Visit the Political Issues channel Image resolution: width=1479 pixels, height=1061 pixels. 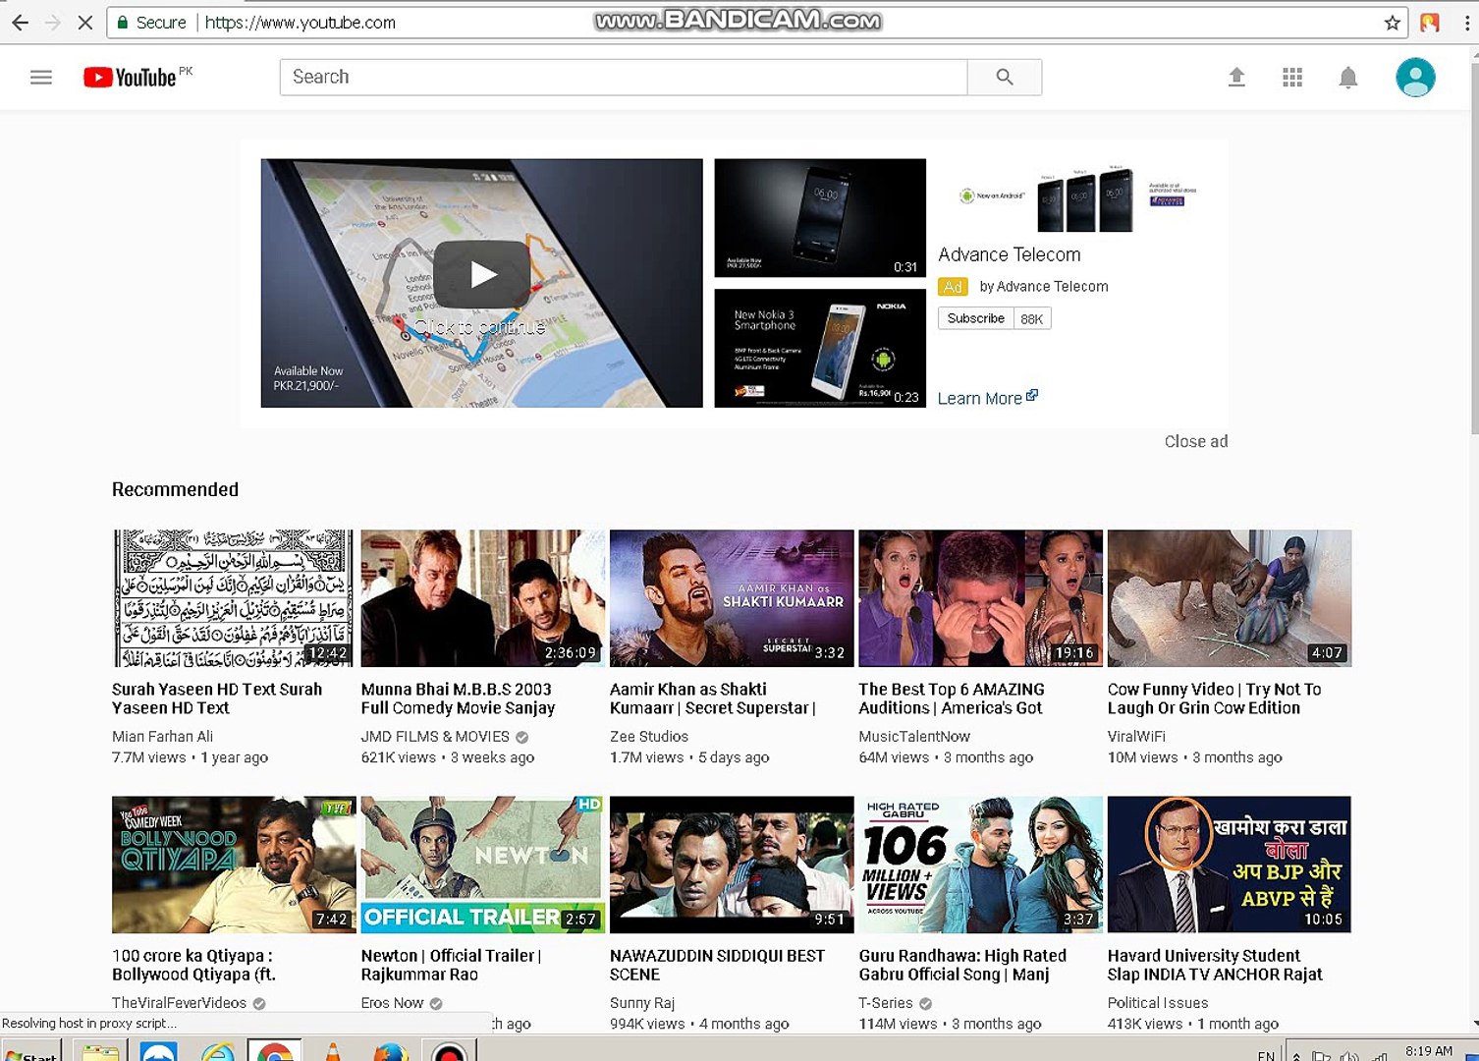[x=1158, y=1002]
